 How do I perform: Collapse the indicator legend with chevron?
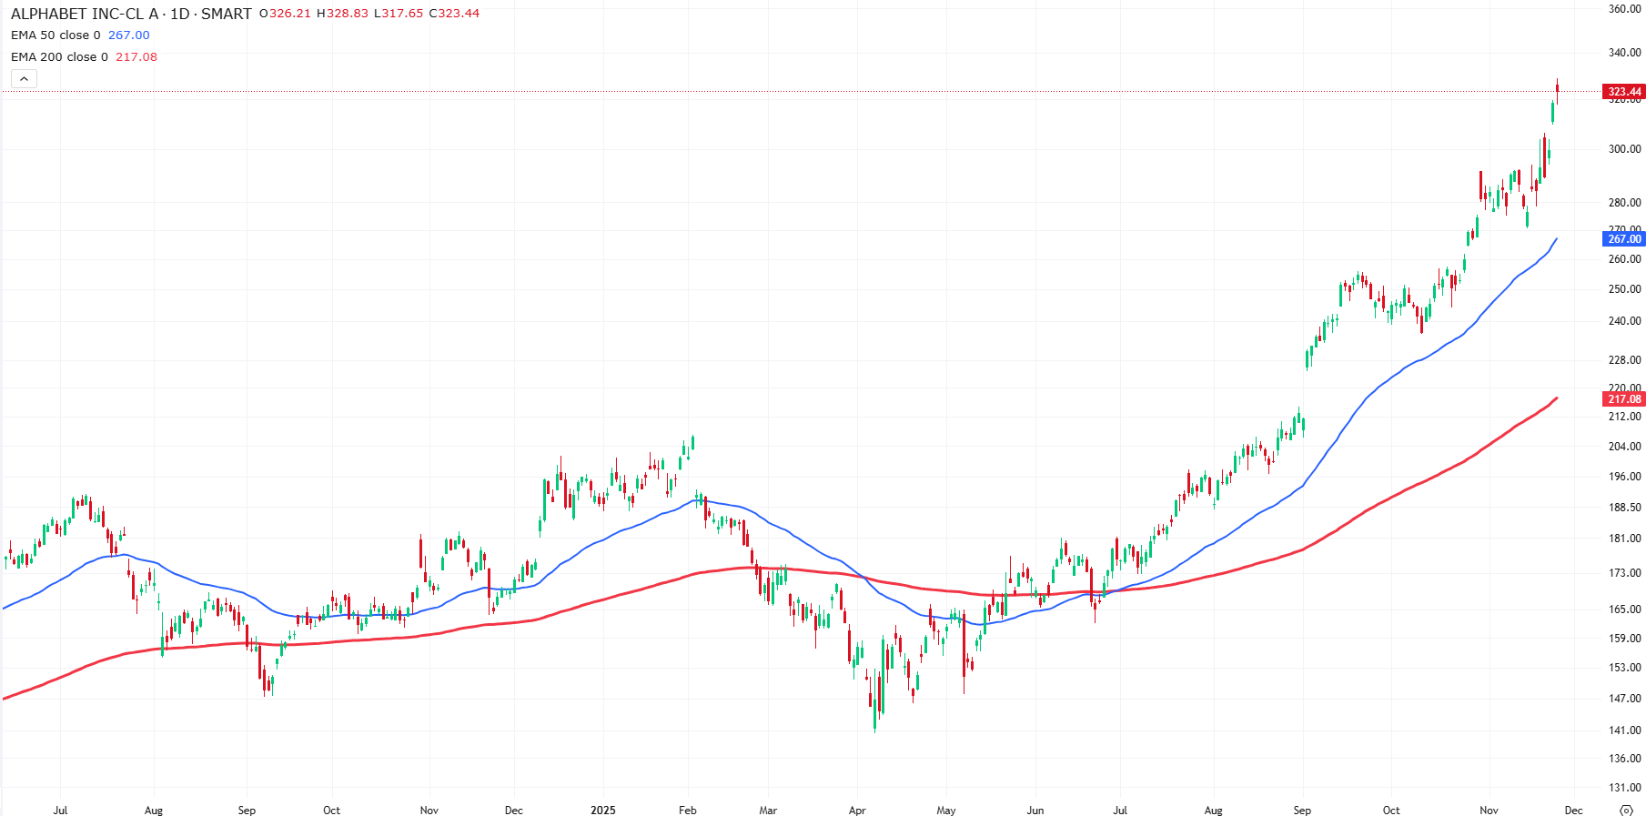[24, 79]
